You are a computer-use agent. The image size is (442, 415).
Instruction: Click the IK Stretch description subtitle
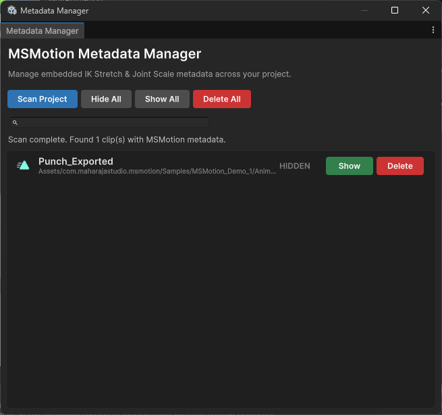(x=149, y=74)
